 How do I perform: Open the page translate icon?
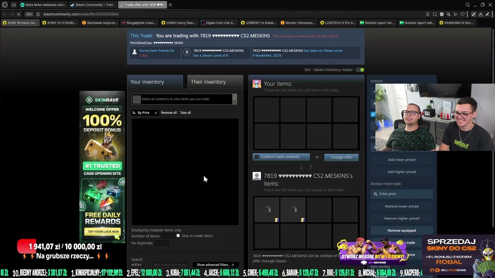[449, 14]
